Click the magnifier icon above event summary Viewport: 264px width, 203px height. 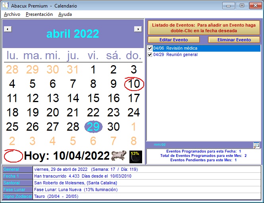(x=256, y=145)
